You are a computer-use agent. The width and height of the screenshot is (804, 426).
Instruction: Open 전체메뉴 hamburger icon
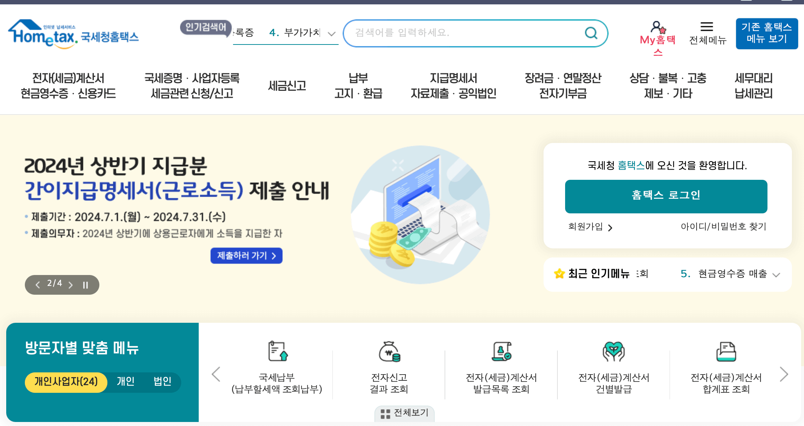click(706, 26)
